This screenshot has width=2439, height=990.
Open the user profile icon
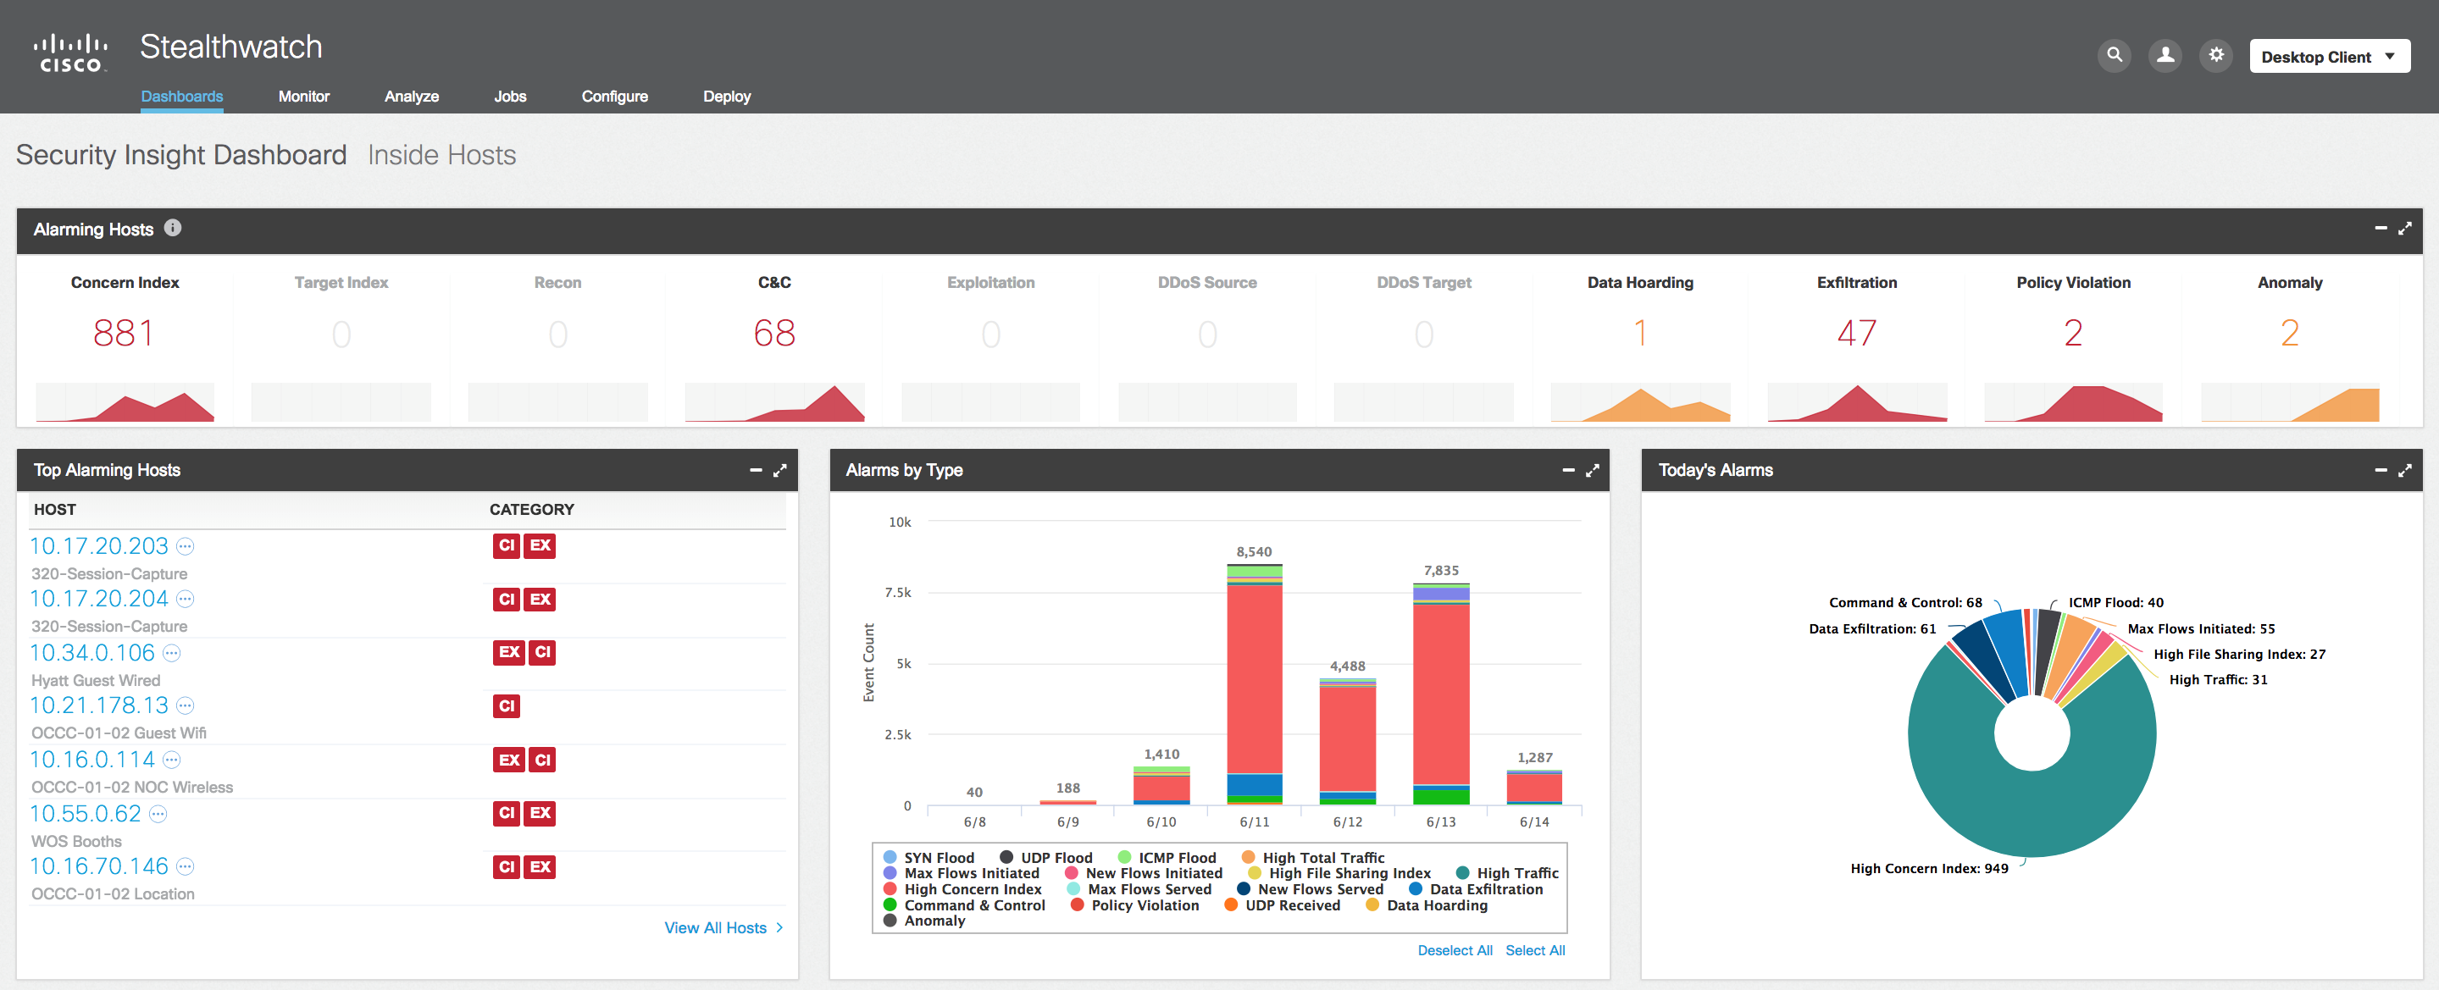(x=2165, y=56)
